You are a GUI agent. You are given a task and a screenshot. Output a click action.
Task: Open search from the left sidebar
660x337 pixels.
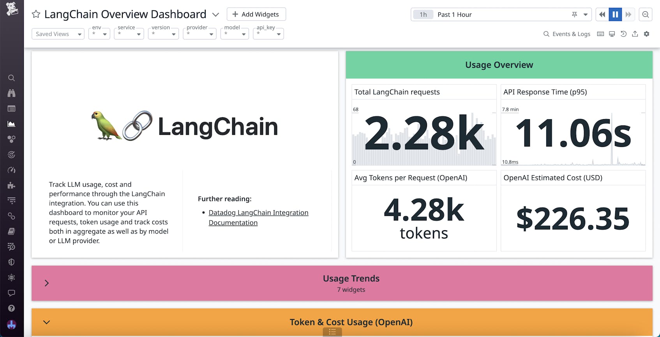11,78
